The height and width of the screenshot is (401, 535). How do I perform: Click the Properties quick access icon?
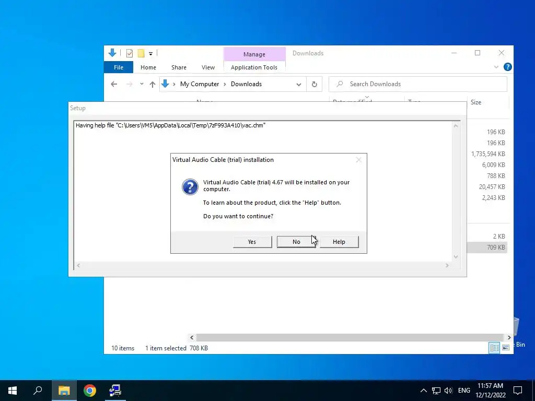(130, 53)
